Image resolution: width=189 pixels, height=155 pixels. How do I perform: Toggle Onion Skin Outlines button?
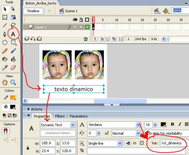[x=107, y=39]
